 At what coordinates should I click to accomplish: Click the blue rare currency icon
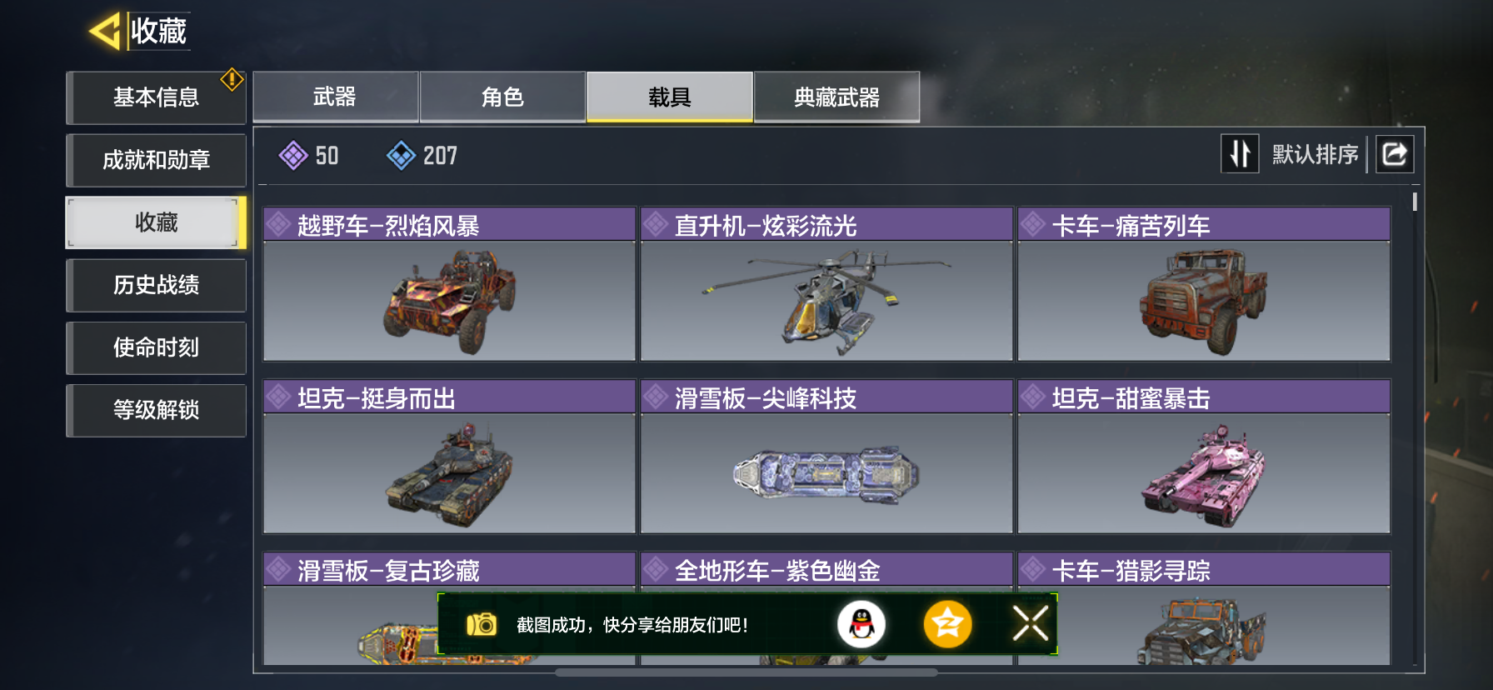coord(401,155)
